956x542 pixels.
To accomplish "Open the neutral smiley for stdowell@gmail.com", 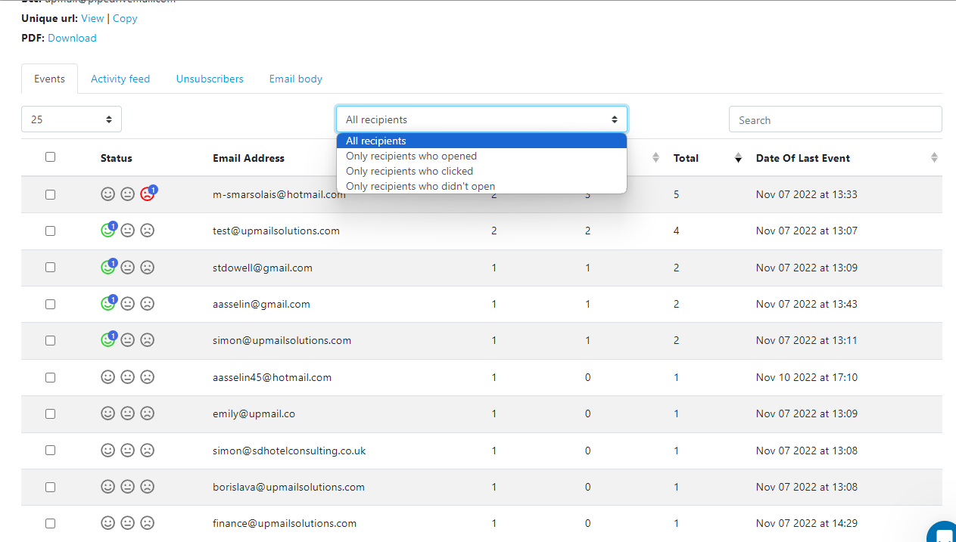I will [x=127, y=268].
